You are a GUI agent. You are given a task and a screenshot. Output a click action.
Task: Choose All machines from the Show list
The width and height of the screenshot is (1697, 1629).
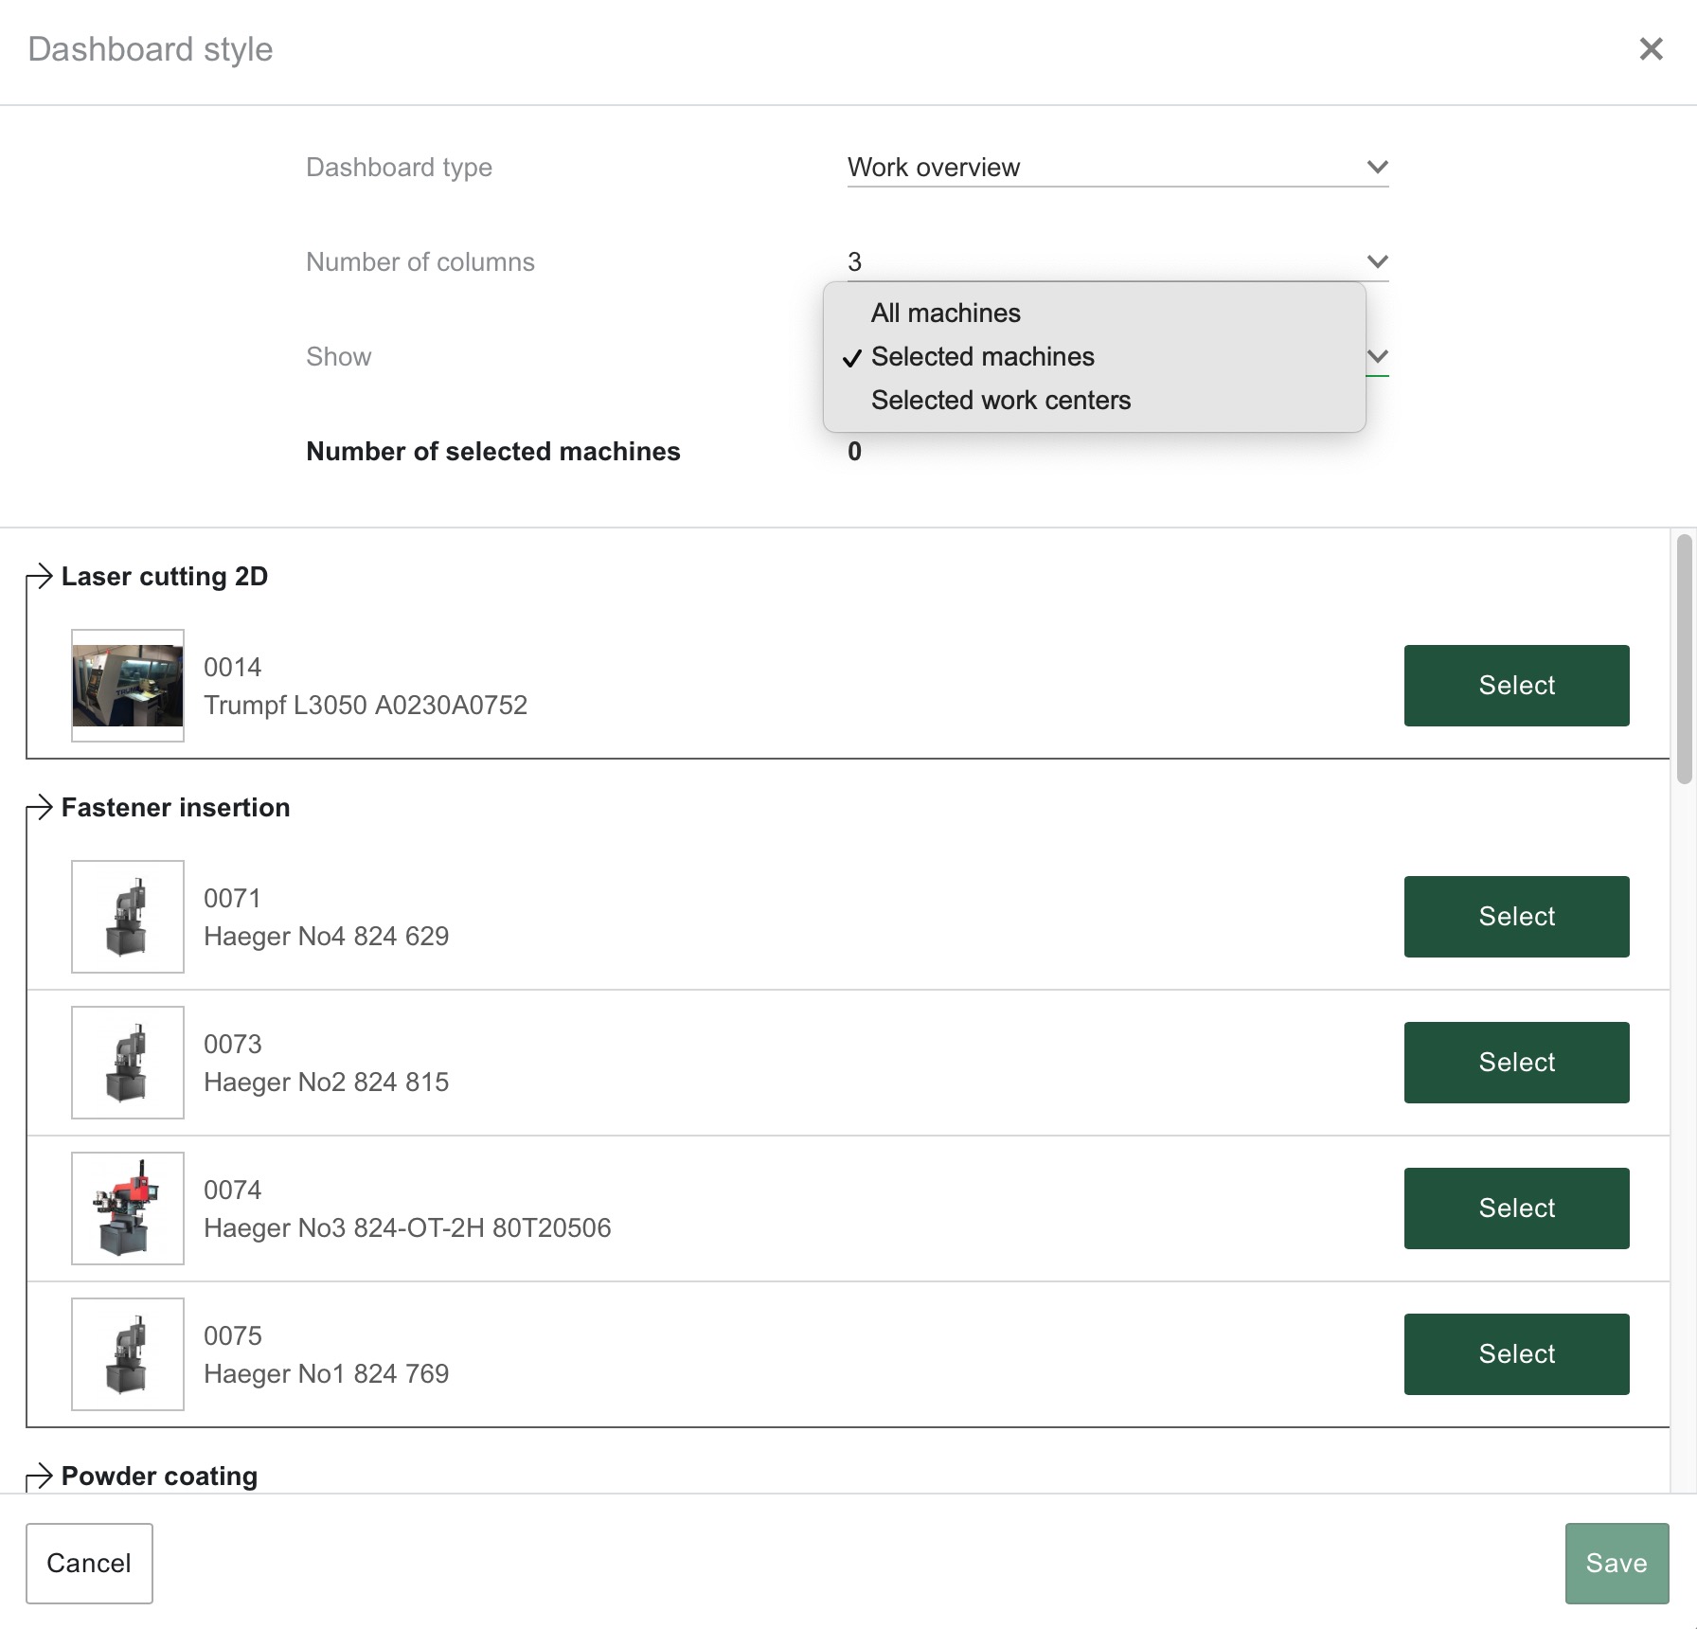pyautogui.click(x=945, y=313)
